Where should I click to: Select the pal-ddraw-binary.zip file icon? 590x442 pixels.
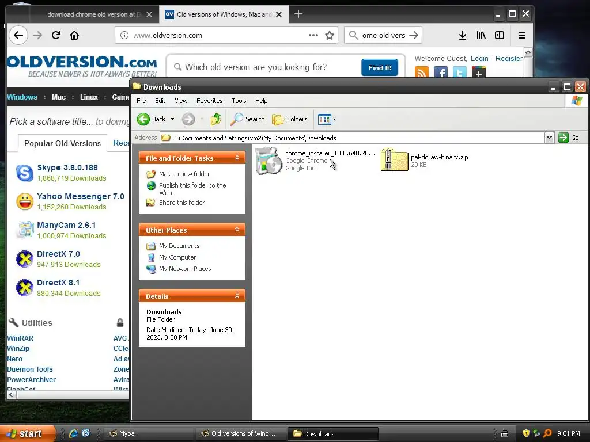coord(394,160)
